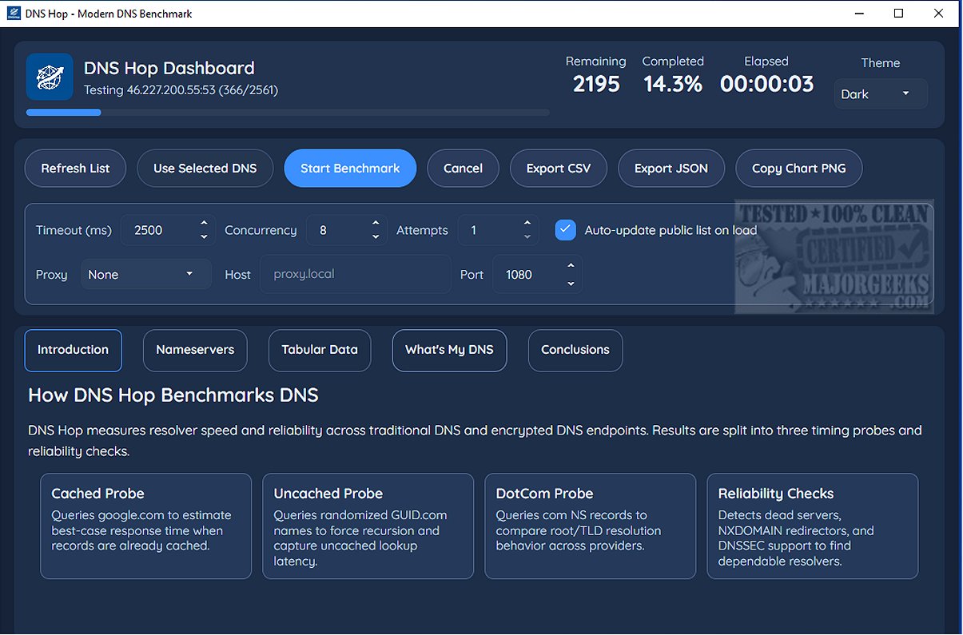Open the Tabular Data tab
Viewport: 963px width, 635px height.
click(x=320, y=350)
